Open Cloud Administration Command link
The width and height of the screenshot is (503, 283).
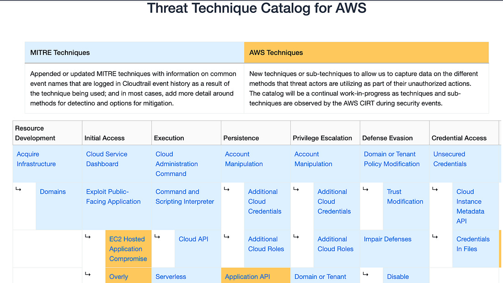[x=177, y=164]
